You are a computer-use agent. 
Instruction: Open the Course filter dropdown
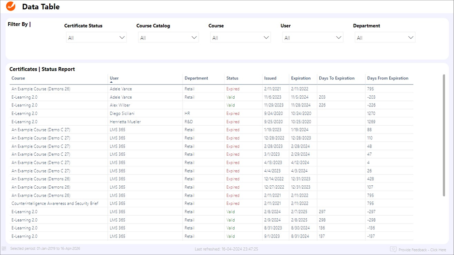pos(240,38)
